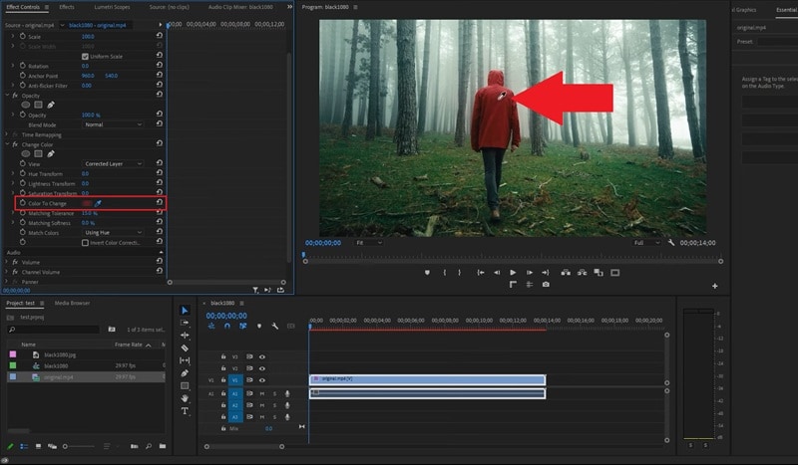This screenshot has width=798, height=465.
Task: Open Match Colors Using Hue dropdown
Action: click(113, 233)
